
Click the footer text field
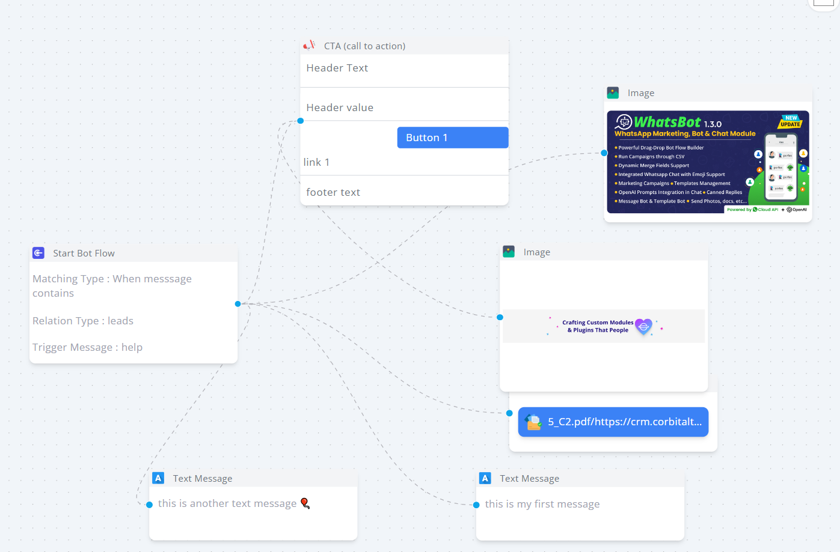tap(333, 192)
